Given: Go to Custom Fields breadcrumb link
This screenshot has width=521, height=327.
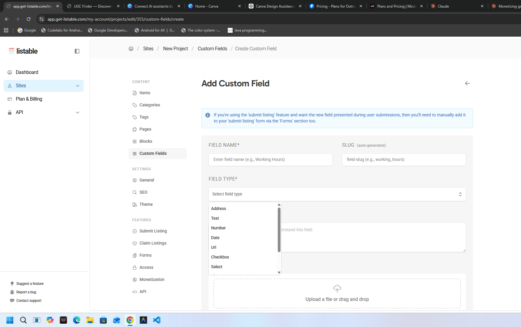Looking at the screenshot, I should [x=212, y=48].
